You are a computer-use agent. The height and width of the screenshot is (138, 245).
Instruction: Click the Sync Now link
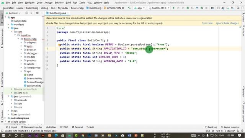[207, 23]
